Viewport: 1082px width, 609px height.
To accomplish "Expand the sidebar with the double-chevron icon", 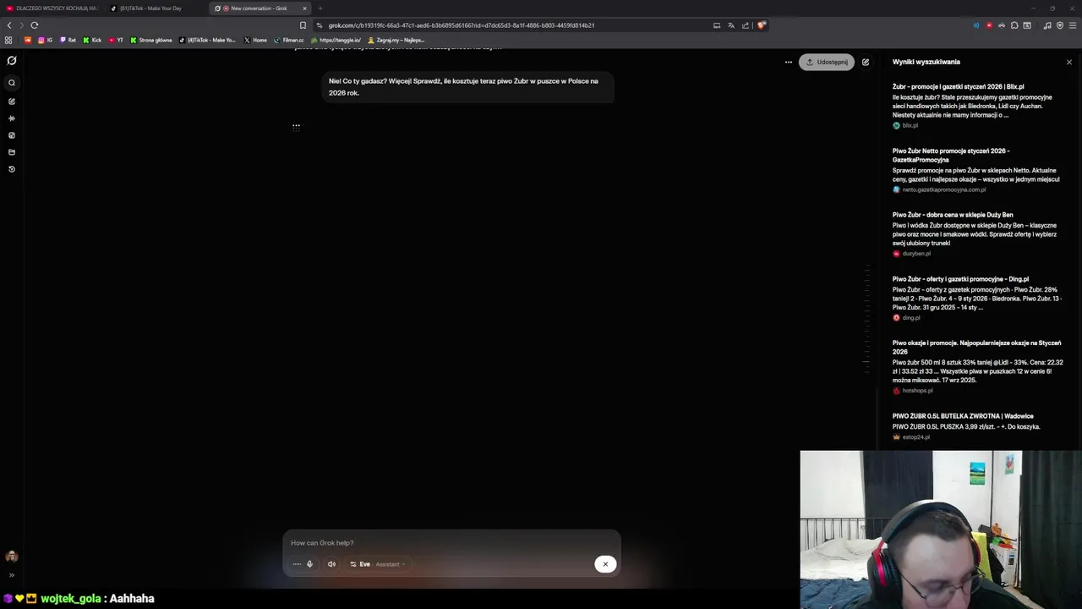I will coord(12,575).
